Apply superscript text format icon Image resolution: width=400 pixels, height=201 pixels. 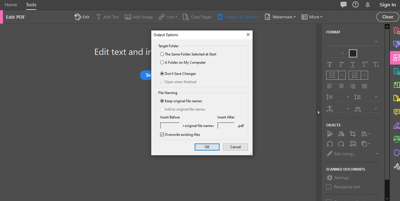pyautogui.click(x=365, y=65)
